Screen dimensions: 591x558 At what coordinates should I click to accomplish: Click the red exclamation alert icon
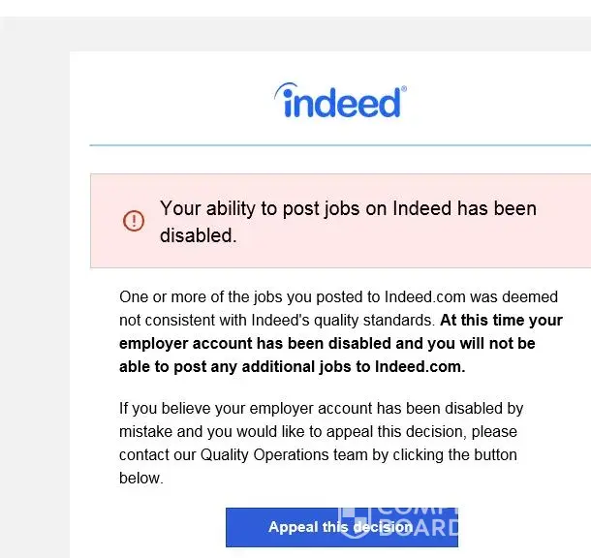click(x=134, y=221)
